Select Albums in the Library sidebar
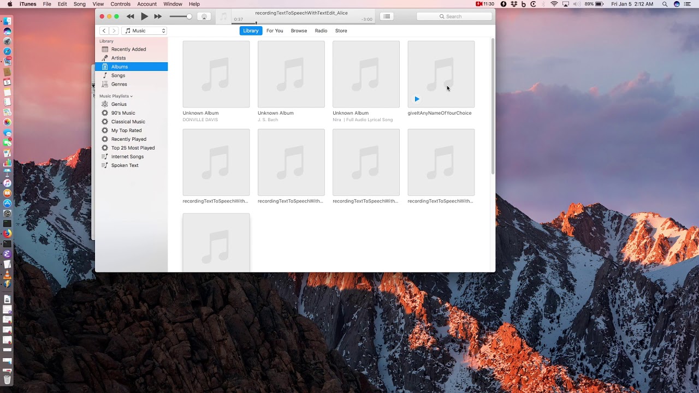The width and height of the screenshot is (699, 393). pyautogui.click(x=131, y=67)
